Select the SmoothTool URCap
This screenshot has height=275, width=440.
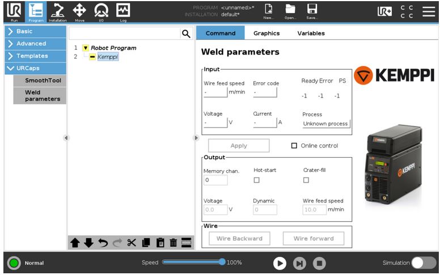(40, 81)
